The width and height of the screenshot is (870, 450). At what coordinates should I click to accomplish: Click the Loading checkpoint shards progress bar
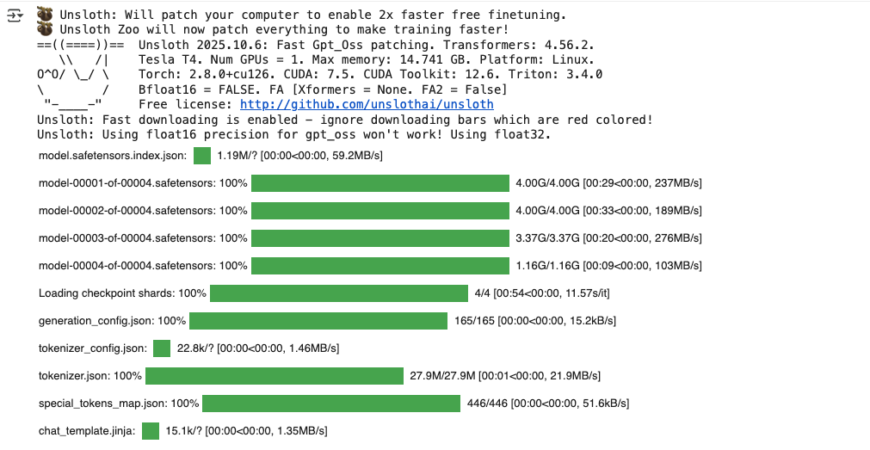[339, 293]
